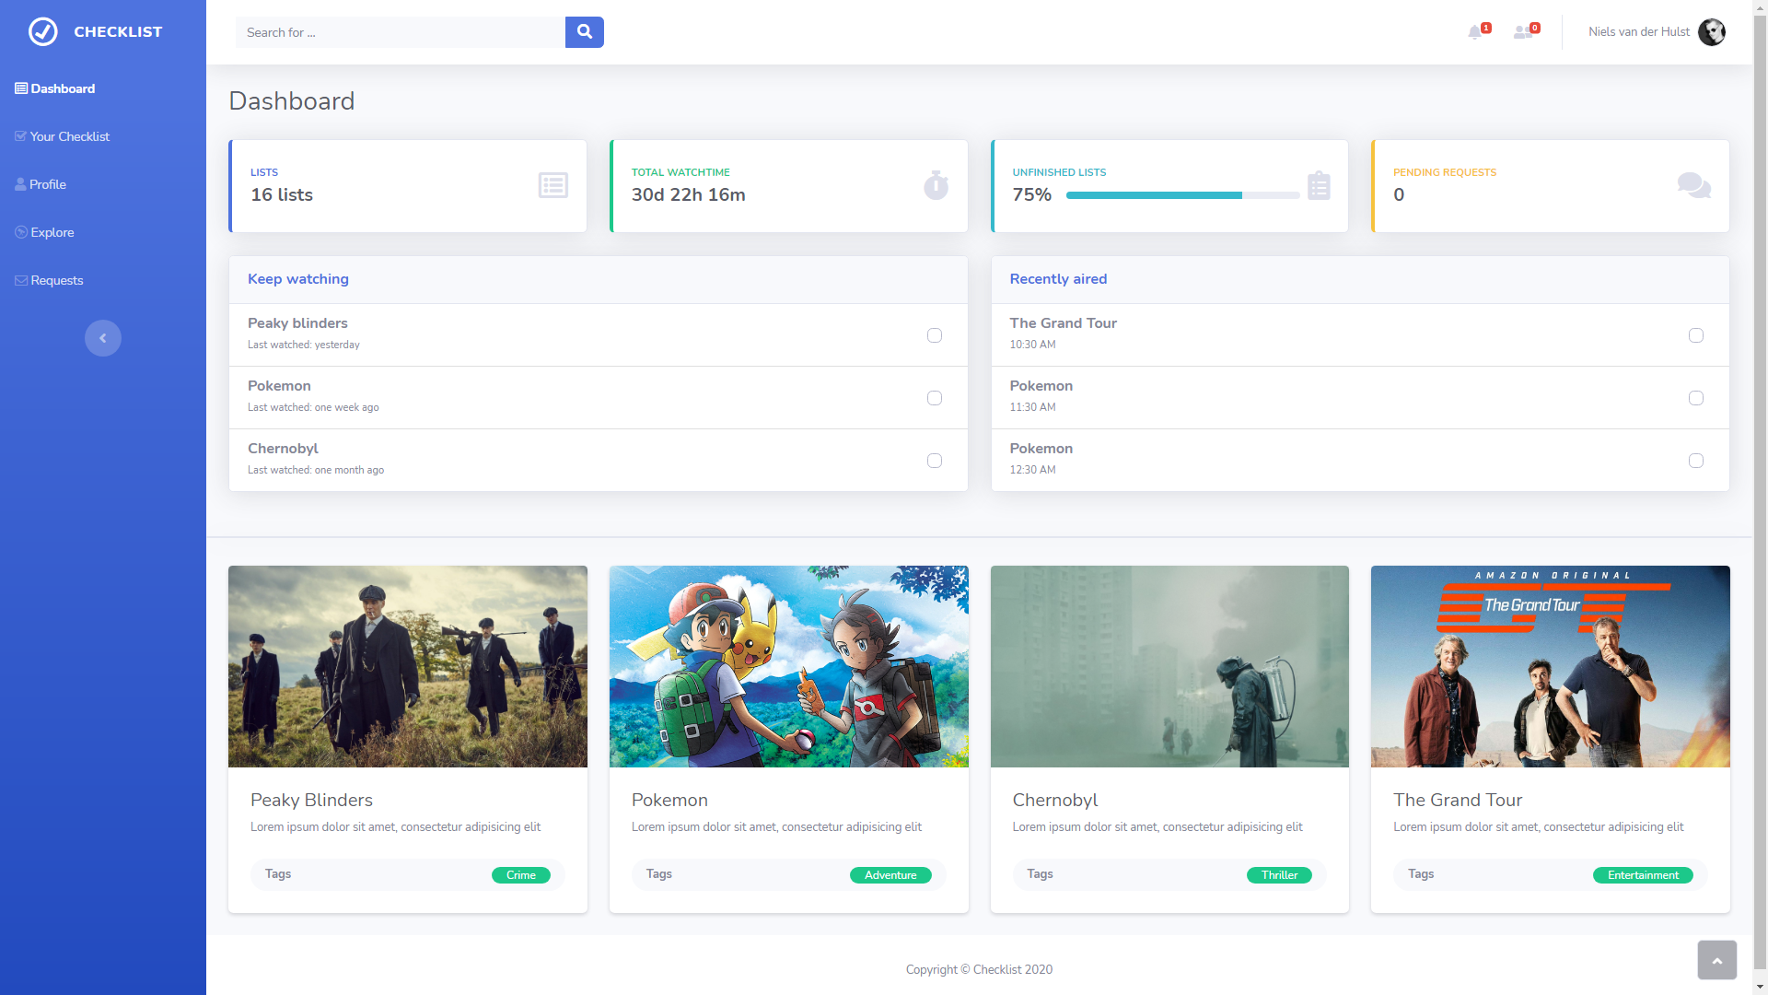
Task: Select the Entertainment tag on Grand Tour
Action: point(1643,875)
